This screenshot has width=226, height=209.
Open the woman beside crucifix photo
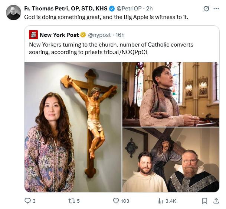click(x=73, y=127)
